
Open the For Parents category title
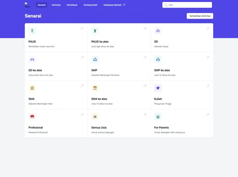coord(162,128)
